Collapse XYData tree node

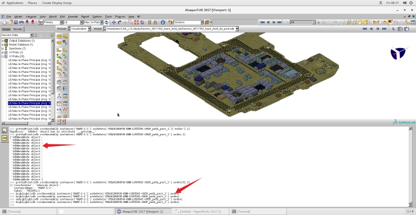click(x=3, y=56)
